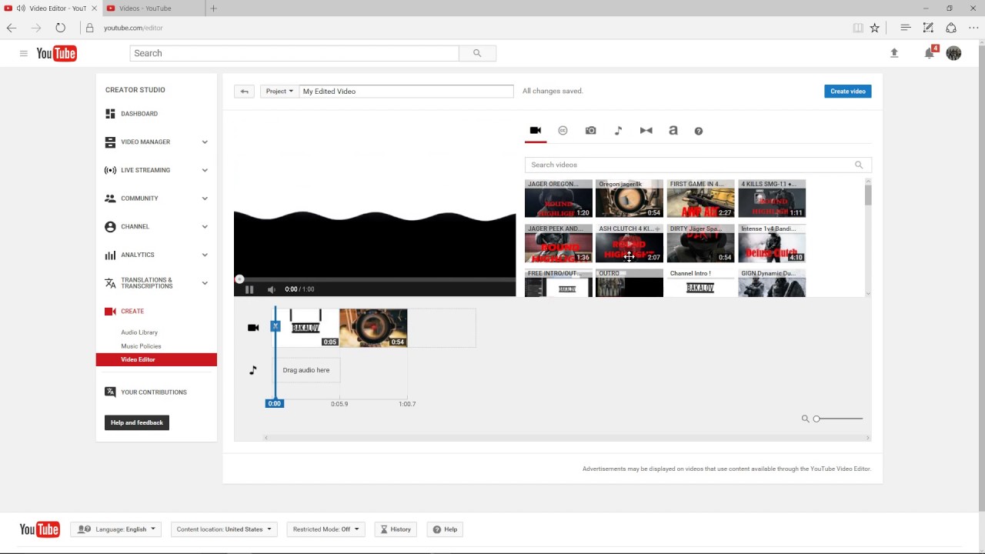Click the magnifier in Search videos box
Viewport: 985px width, 554px height.
pyautogui.click(x=859, y=165)
